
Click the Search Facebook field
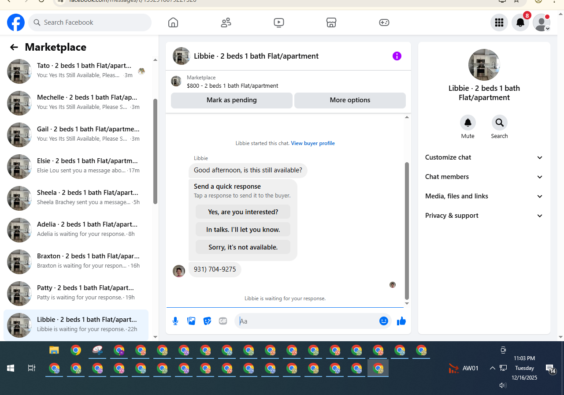(x=90, y=22)
